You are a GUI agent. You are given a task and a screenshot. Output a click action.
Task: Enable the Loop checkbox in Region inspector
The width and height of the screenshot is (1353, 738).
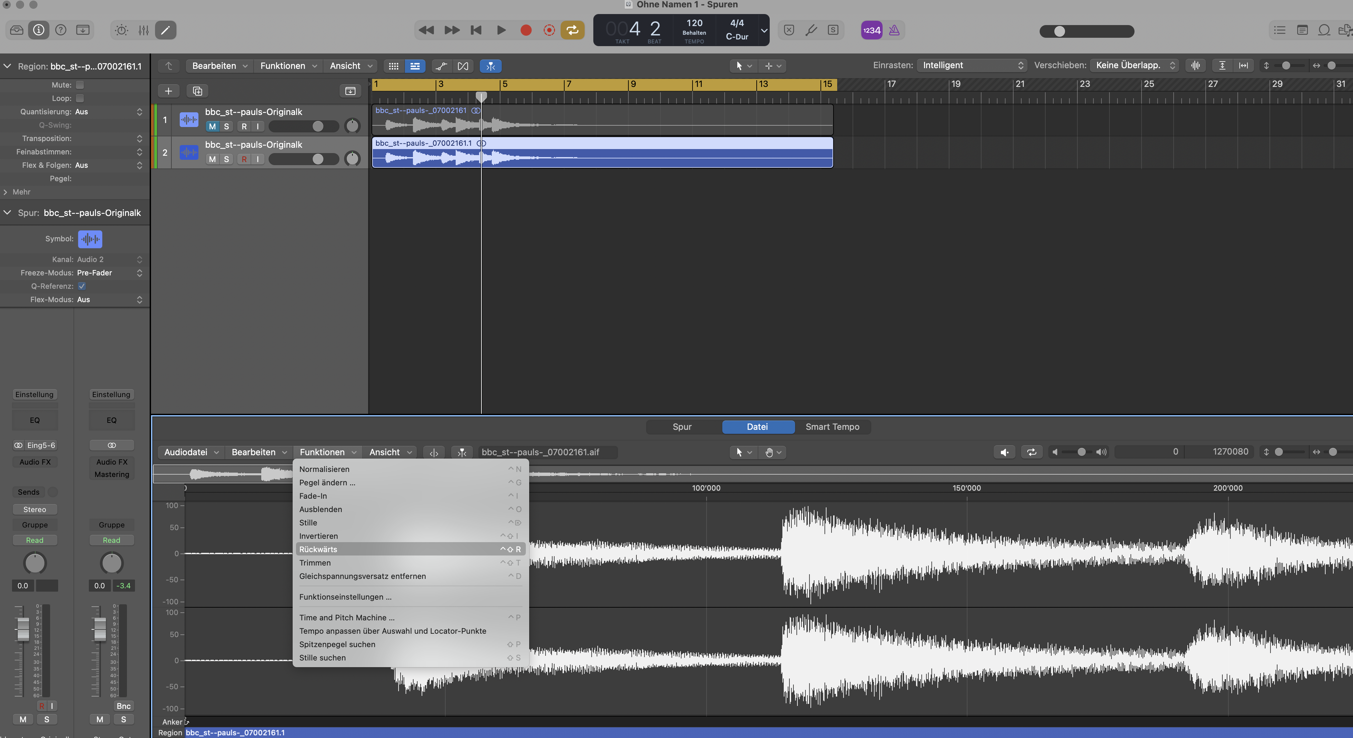tap(80, 98)
